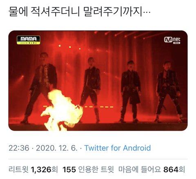The height and width of the screenshot is (179, 196).
Task: Click the MAMA logo in the video
Action: [29, 40]
